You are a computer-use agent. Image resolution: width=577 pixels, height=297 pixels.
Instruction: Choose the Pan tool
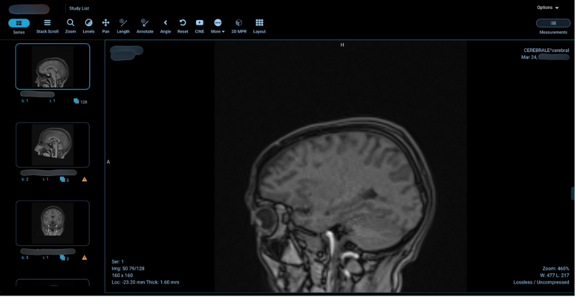(106, 26)
